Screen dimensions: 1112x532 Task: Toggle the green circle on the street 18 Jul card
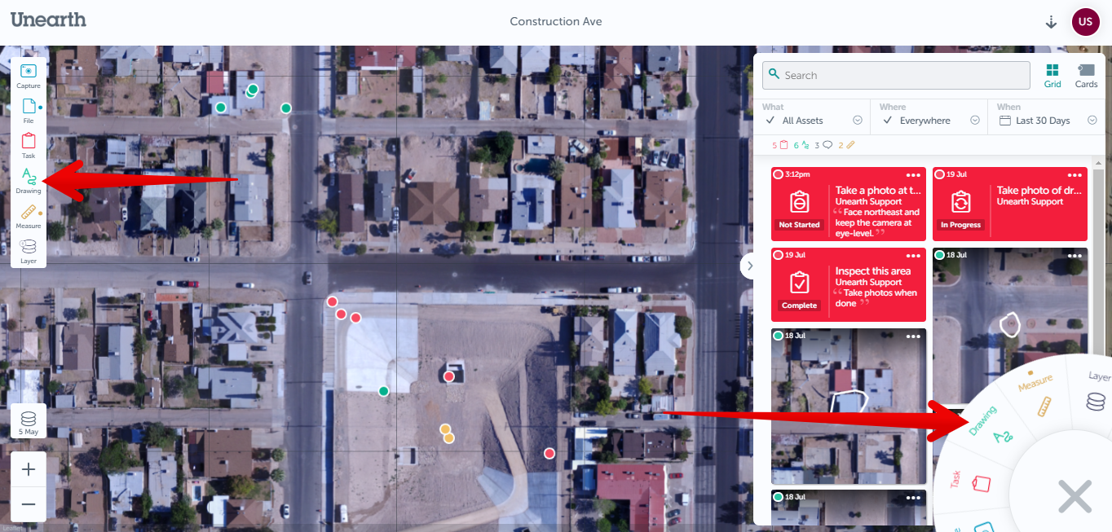939,255
